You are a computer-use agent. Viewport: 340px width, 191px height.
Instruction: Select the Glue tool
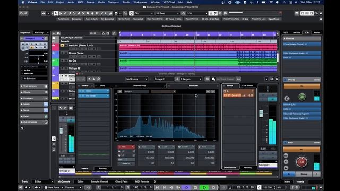pyautogui.click(x=79, y=13)
